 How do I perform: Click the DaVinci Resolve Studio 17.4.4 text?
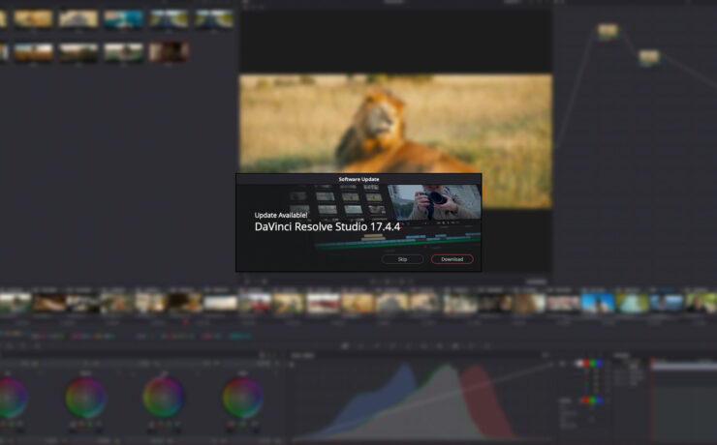click(327, 226)
